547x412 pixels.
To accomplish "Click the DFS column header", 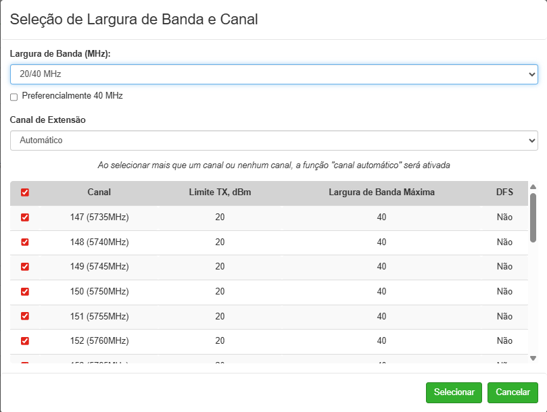I will point(504,192).
